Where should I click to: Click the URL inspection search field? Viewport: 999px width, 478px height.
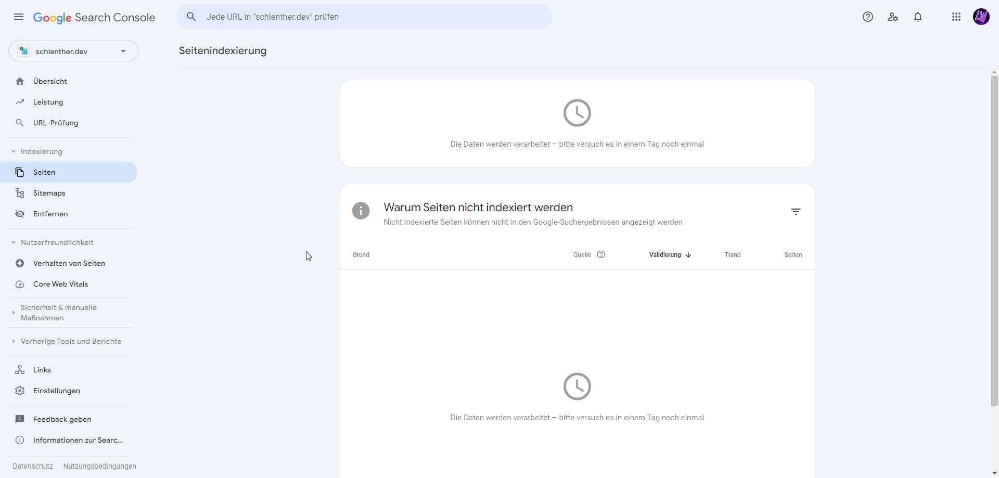pyautogui.click(x=364, y=17)
